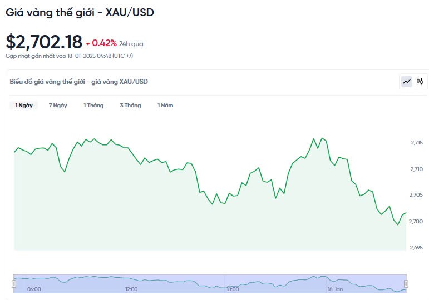Viewport: 429px width, 300px height.
Task: Click the 0.42% price change value
Action: (x=105, y=43)
